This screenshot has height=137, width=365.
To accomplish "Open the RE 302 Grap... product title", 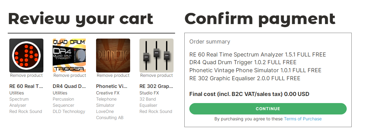I will (156, 86).
